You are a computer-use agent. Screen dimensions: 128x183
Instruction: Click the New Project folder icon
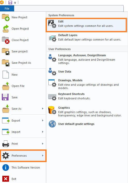6,17
